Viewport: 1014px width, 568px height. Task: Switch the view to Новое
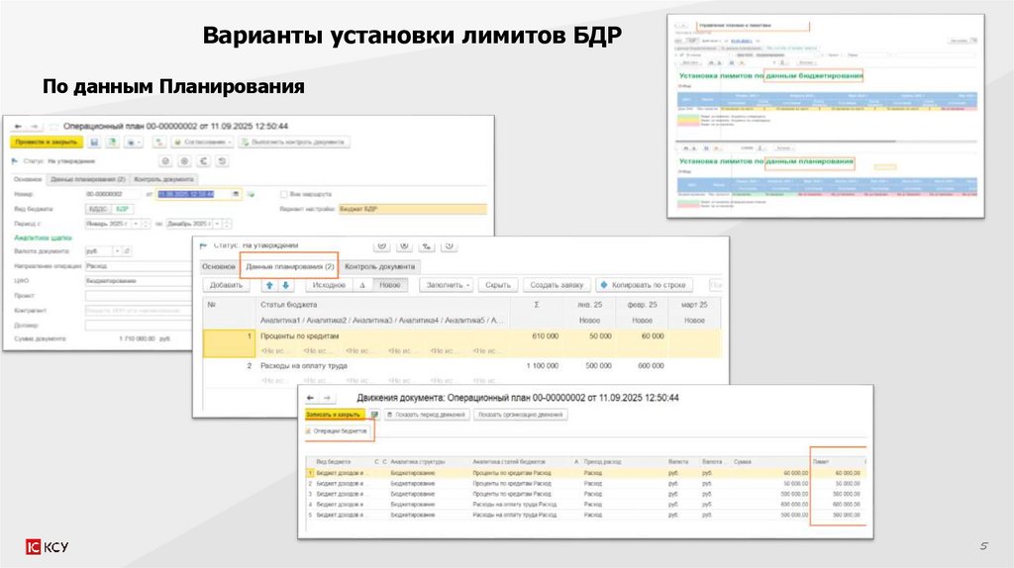tap(390, 285)
